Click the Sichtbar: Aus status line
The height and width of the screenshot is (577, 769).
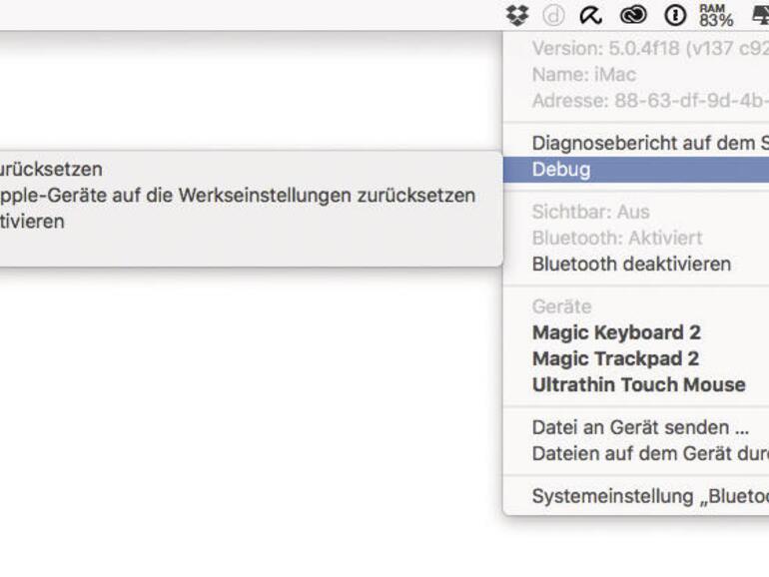(x=590, y=212)
